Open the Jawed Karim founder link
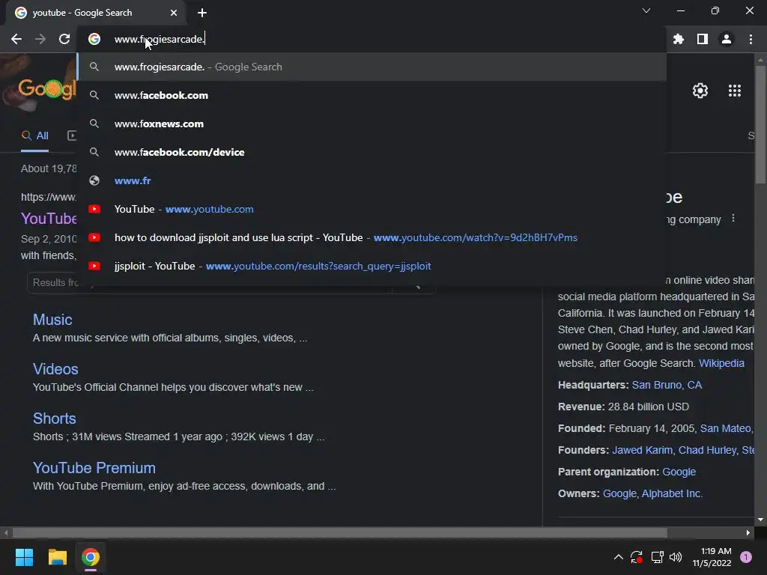 pos(642,450)
